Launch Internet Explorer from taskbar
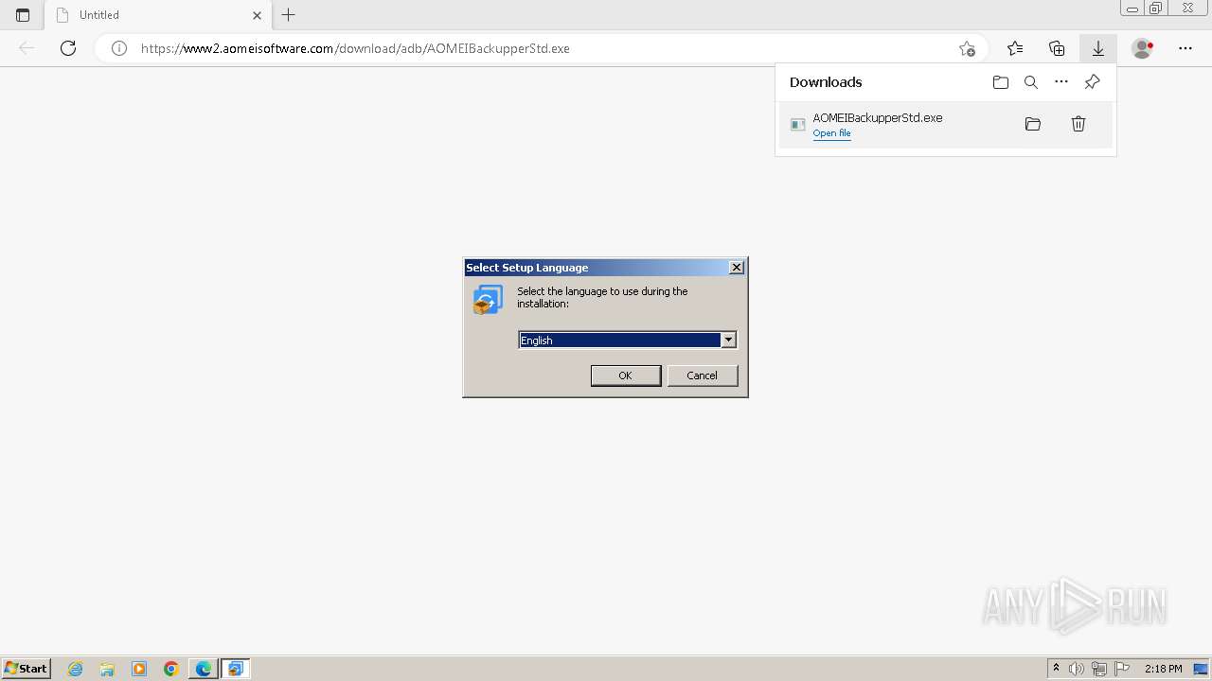 (76, 669)
